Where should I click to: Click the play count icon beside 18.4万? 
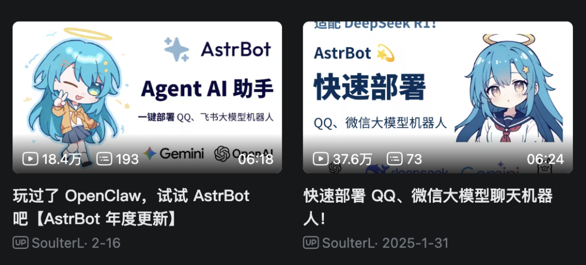[x=30, y=159]
